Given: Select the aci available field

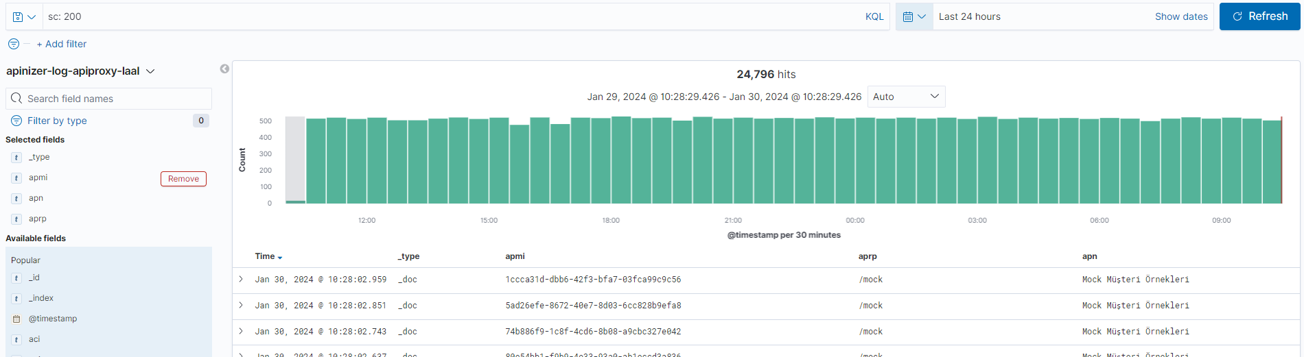Looking at the screenshot, I should tap(34, 339).
